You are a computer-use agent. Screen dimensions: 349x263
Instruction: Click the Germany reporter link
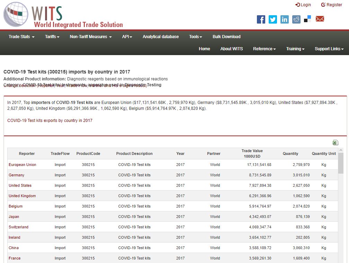pyautogui.click(x=17, y=175)
